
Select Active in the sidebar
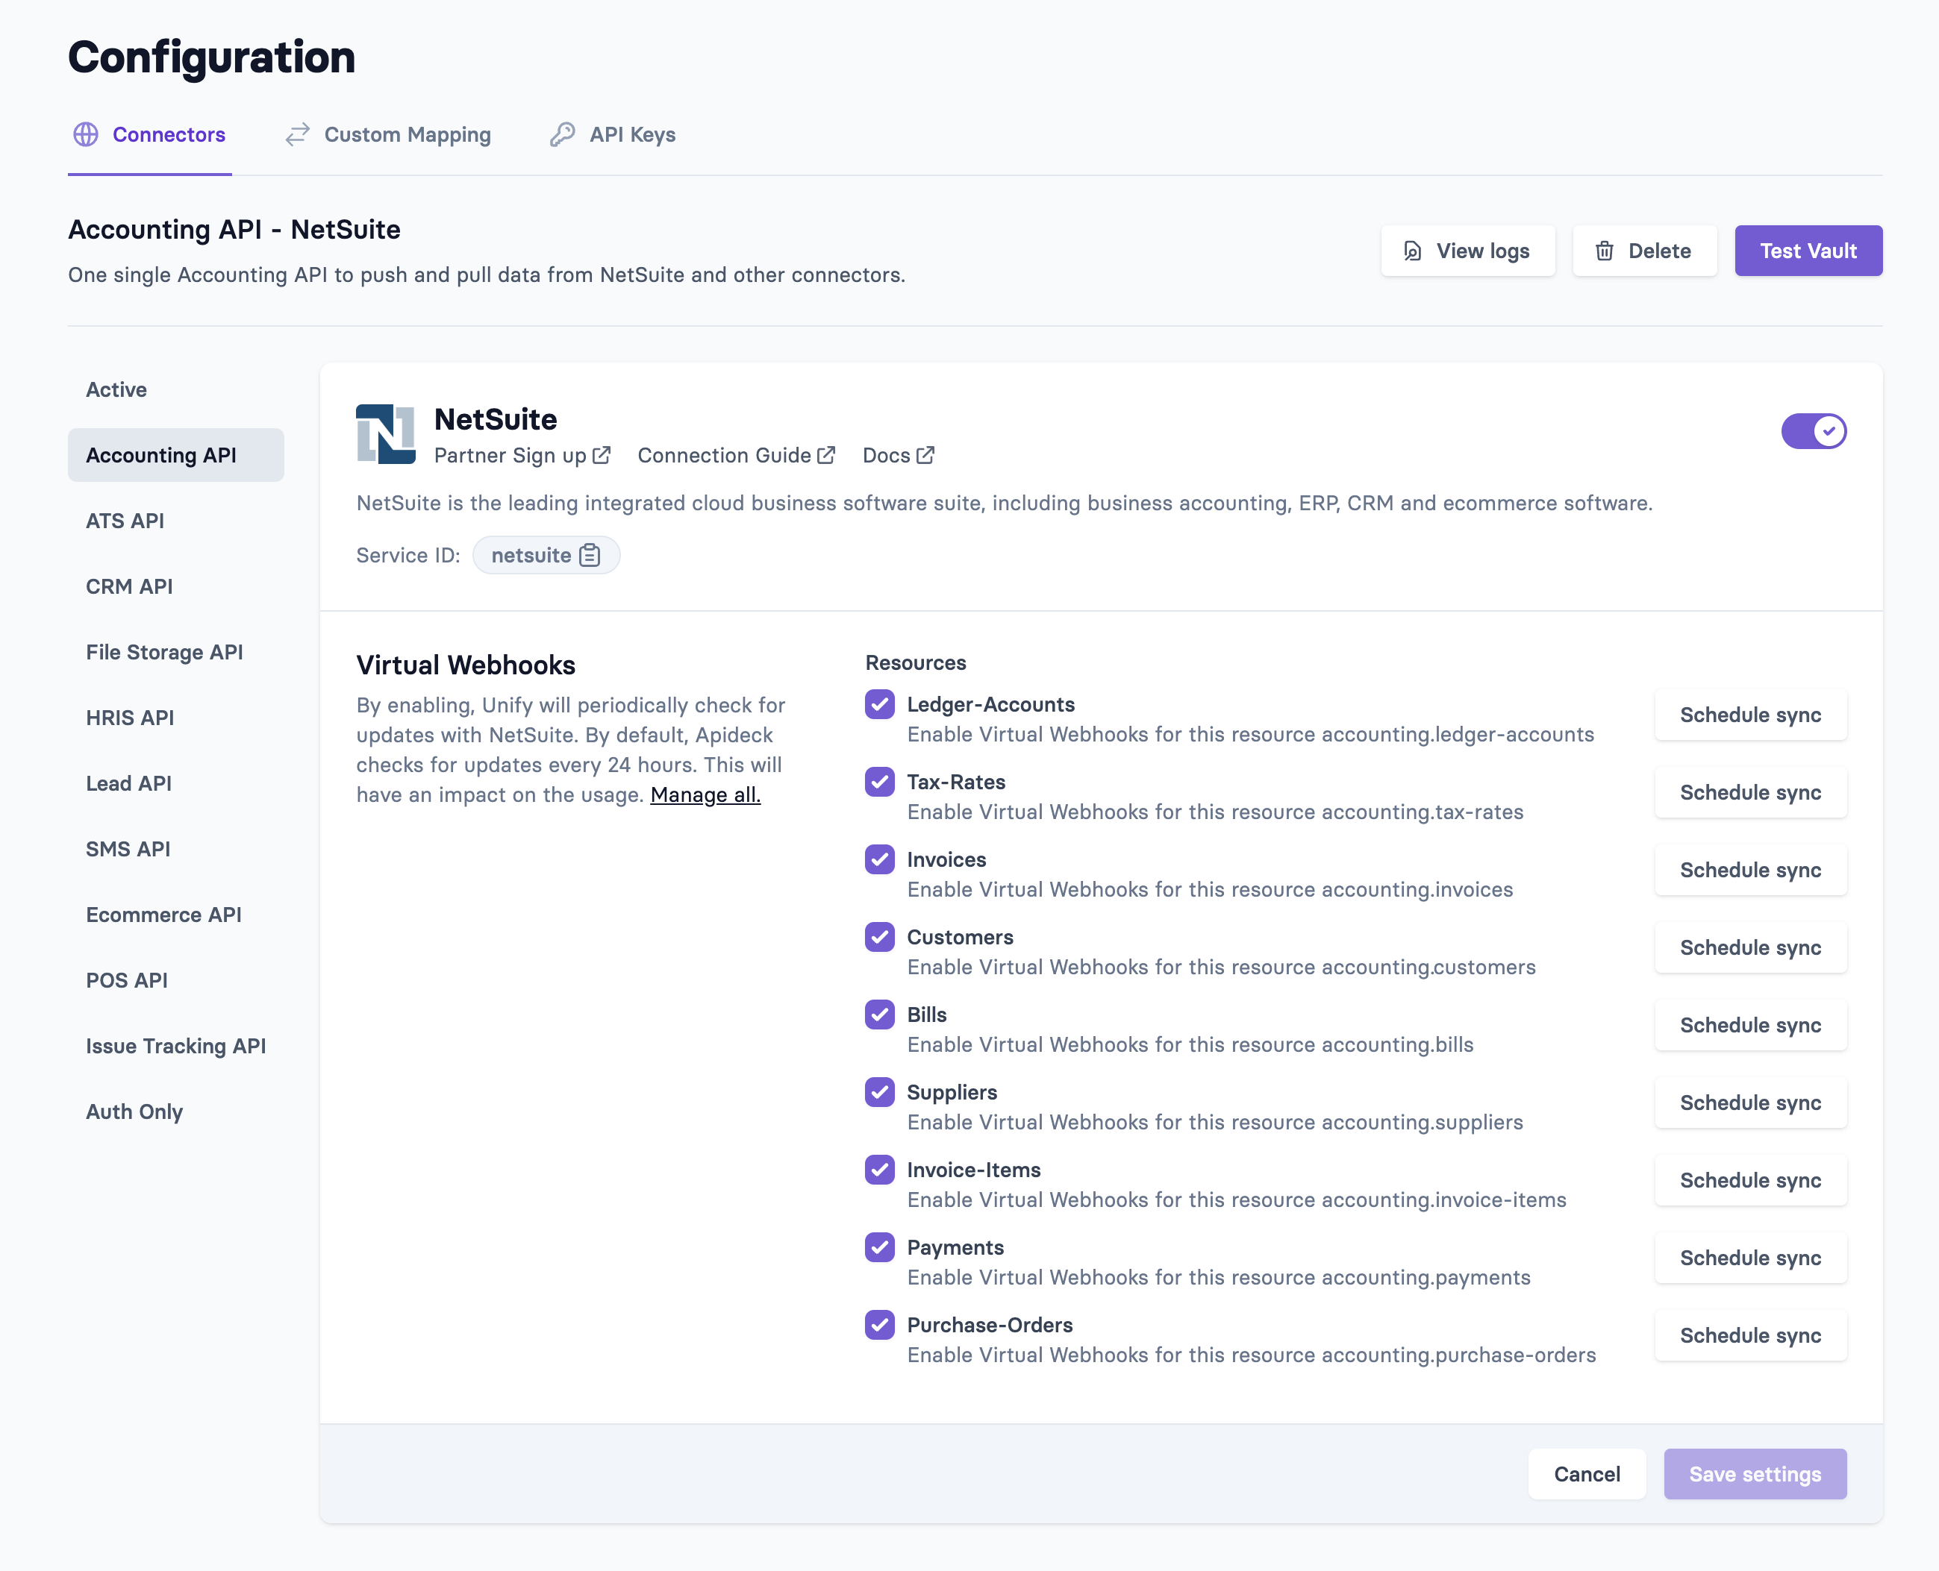point(175,389)
